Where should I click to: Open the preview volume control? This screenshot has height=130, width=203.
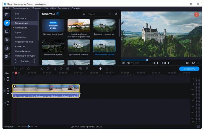point(188,63)
